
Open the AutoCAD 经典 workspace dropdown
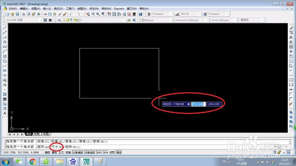41,20
